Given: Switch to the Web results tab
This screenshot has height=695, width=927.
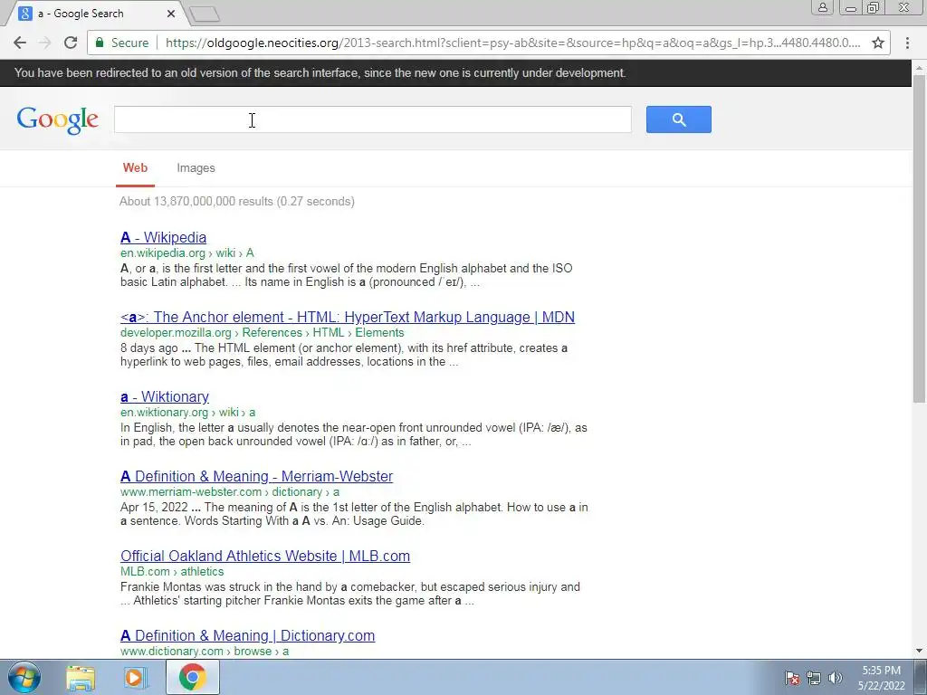Looking at the screenshot, I should coord(136,167).
